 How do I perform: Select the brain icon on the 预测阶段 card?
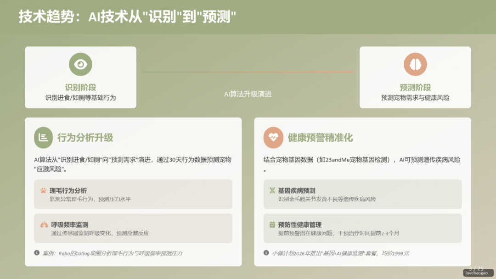[415, 64]
